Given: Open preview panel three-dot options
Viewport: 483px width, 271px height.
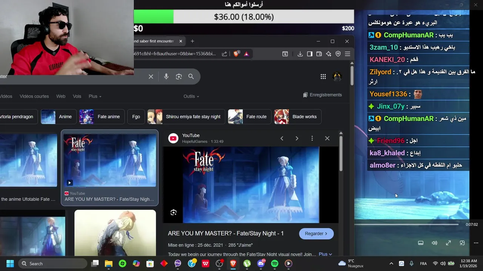Looking at the screenshot, I should pyautogui.click(x=312, y=139).
